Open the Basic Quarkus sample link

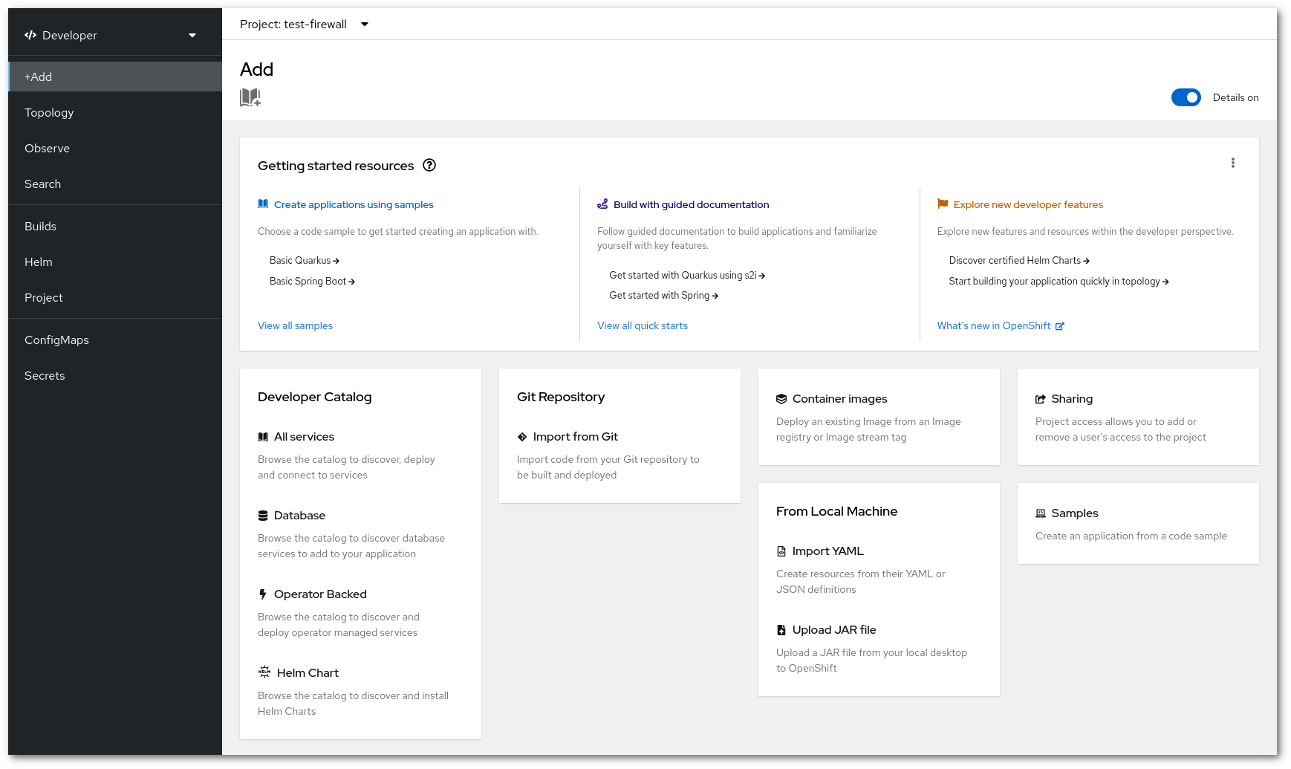click(x=305, y=261)
